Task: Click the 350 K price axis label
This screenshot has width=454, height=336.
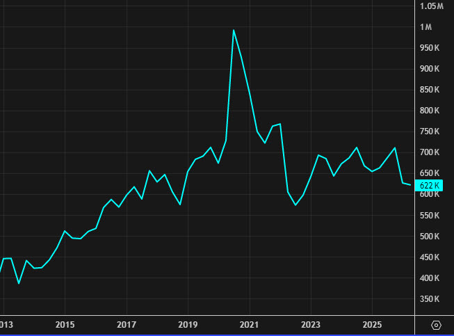Action: coord(430,299)
